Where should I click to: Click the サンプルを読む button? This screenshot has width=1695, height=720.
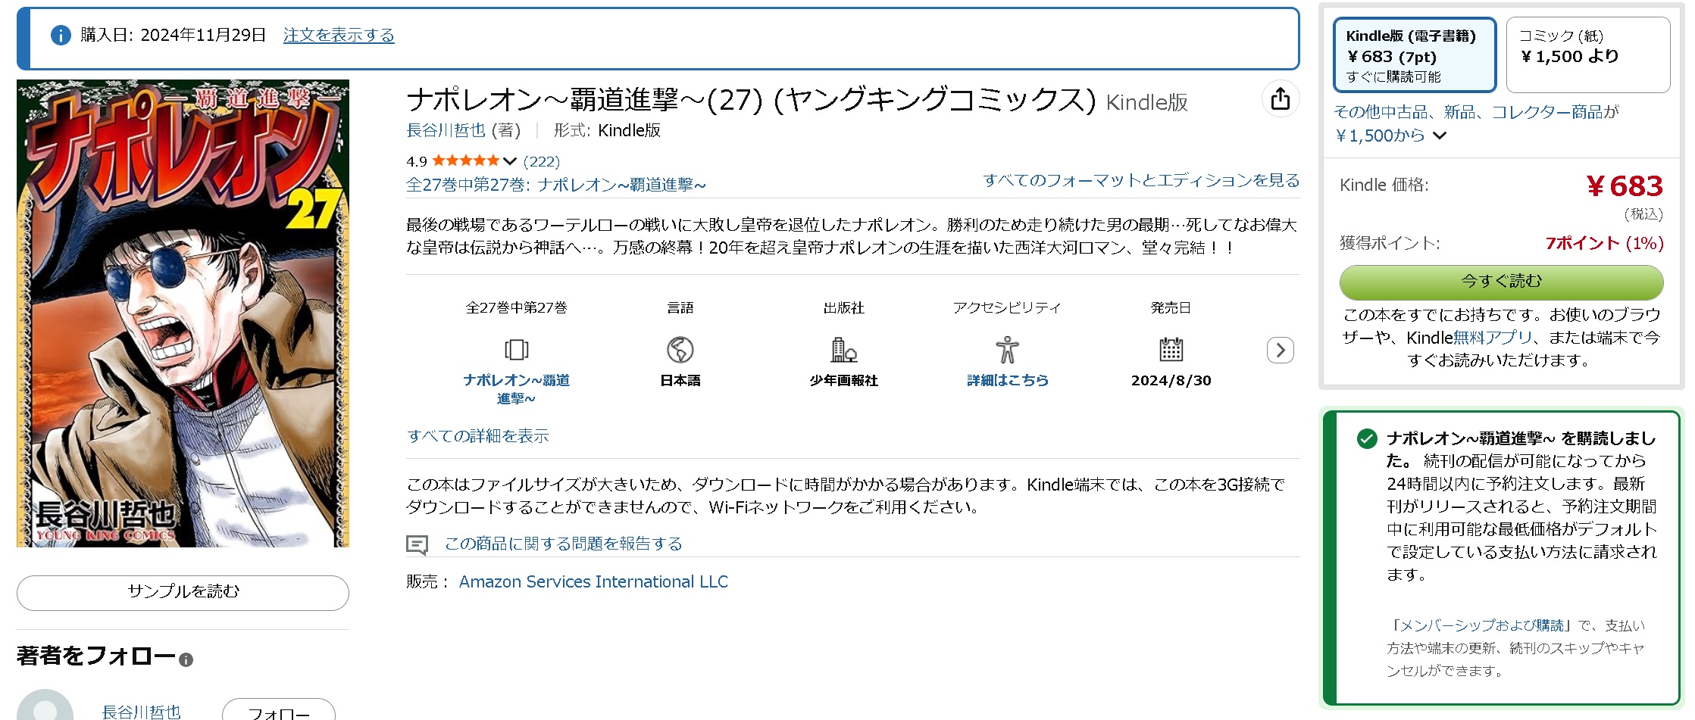point(183,592)
